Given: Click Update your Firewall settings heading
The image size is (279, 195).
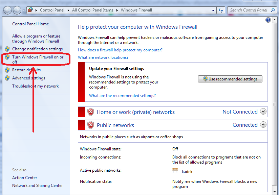Looking at the screenshot, I should (x=116, y=69).
